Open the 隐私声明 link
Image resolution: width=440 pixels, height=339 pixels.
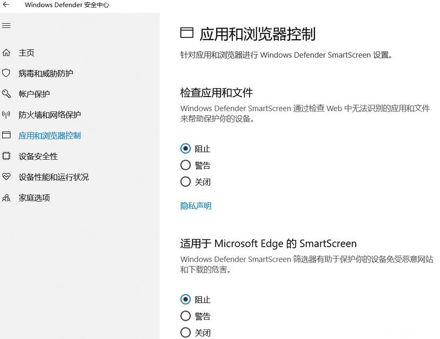point(196,206)
